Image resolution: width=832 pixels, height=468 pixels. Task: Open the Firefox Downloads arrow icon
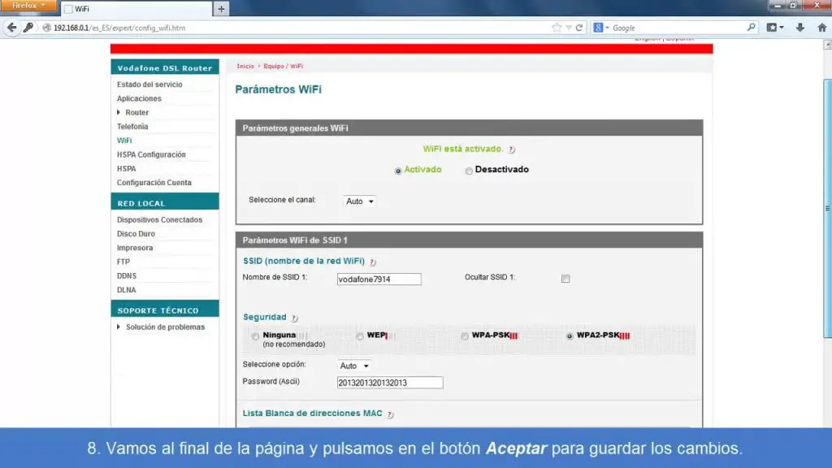pos(800,27)
